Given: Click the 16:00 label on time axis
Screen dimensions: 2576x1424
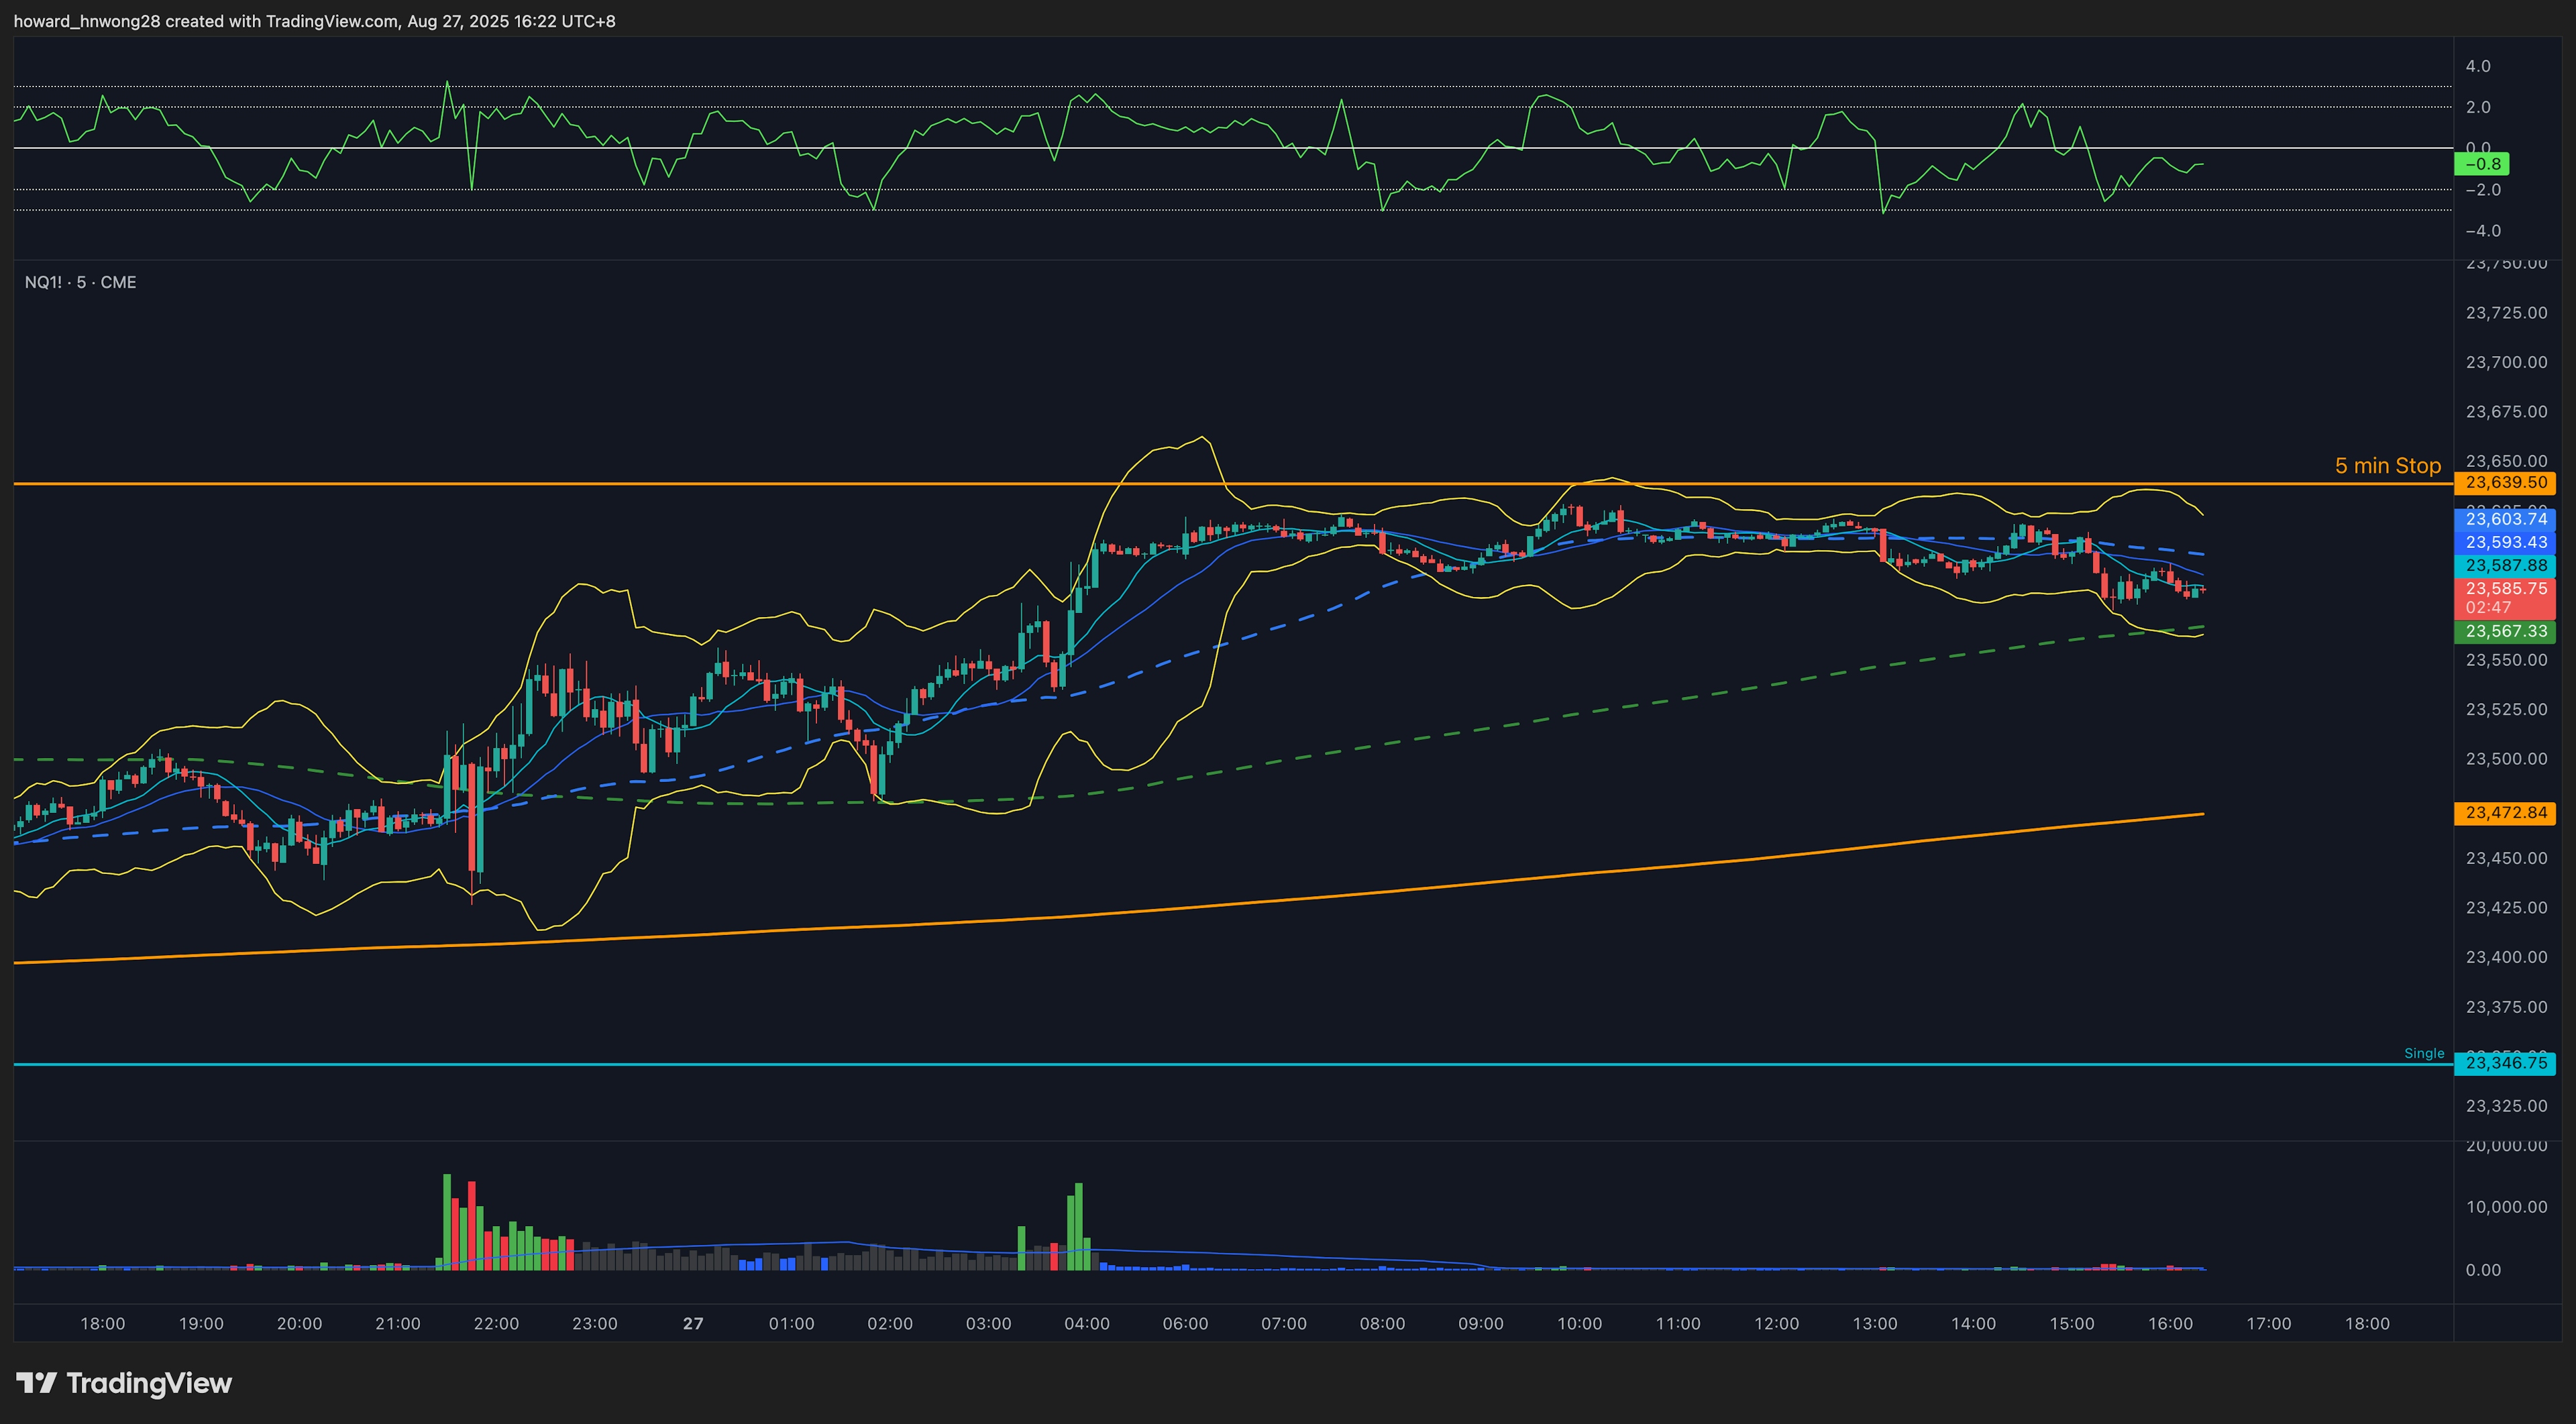Looking at the screenshot, I should point(2170,1324).
